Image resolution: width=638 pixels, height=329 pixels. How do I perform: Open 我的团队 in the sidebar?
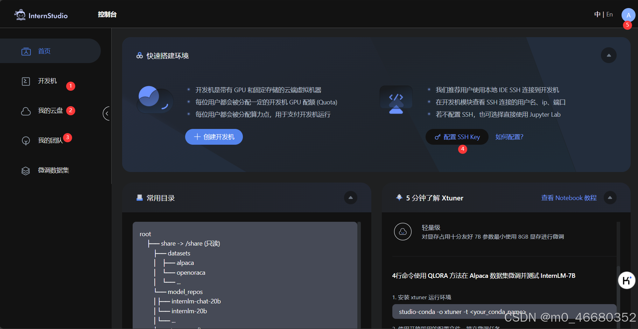[x=50, y=140]
